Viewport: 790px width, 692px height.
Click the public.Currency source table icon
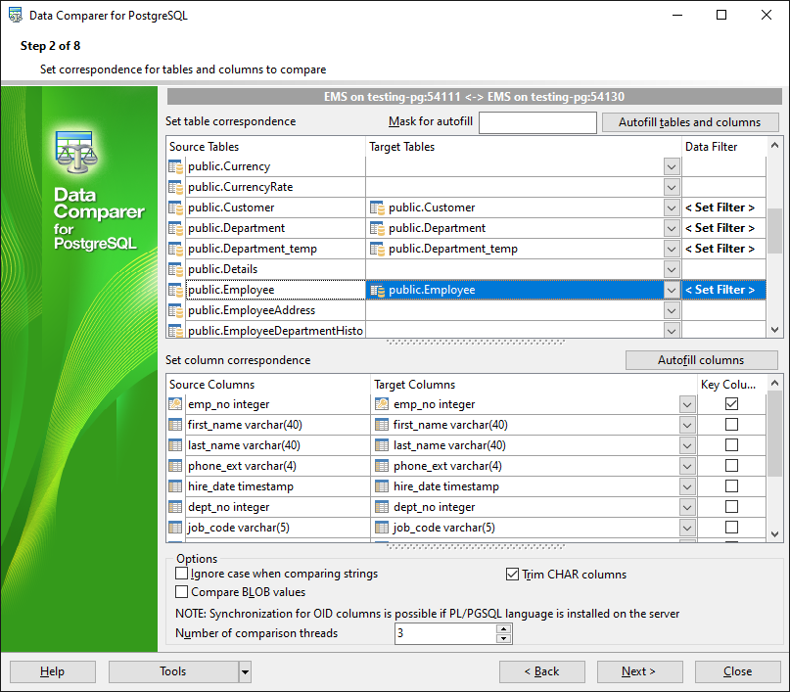175,166
